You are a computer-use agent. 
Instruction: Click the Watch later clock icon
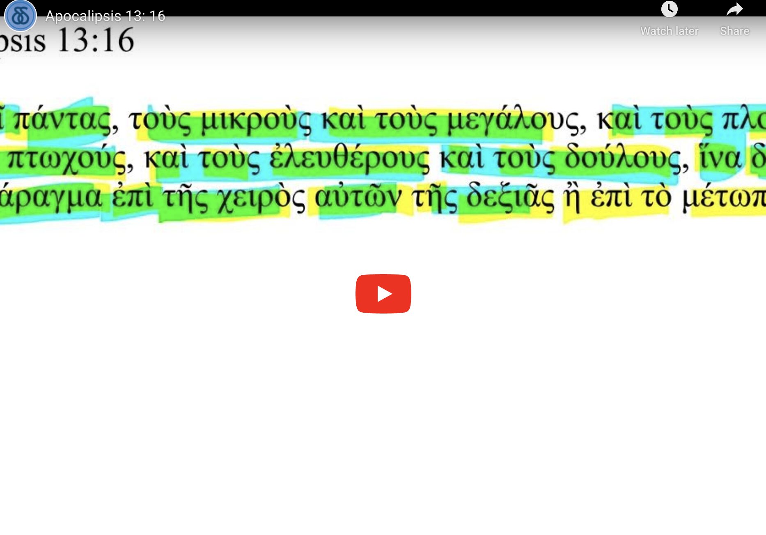click(669, 9)
